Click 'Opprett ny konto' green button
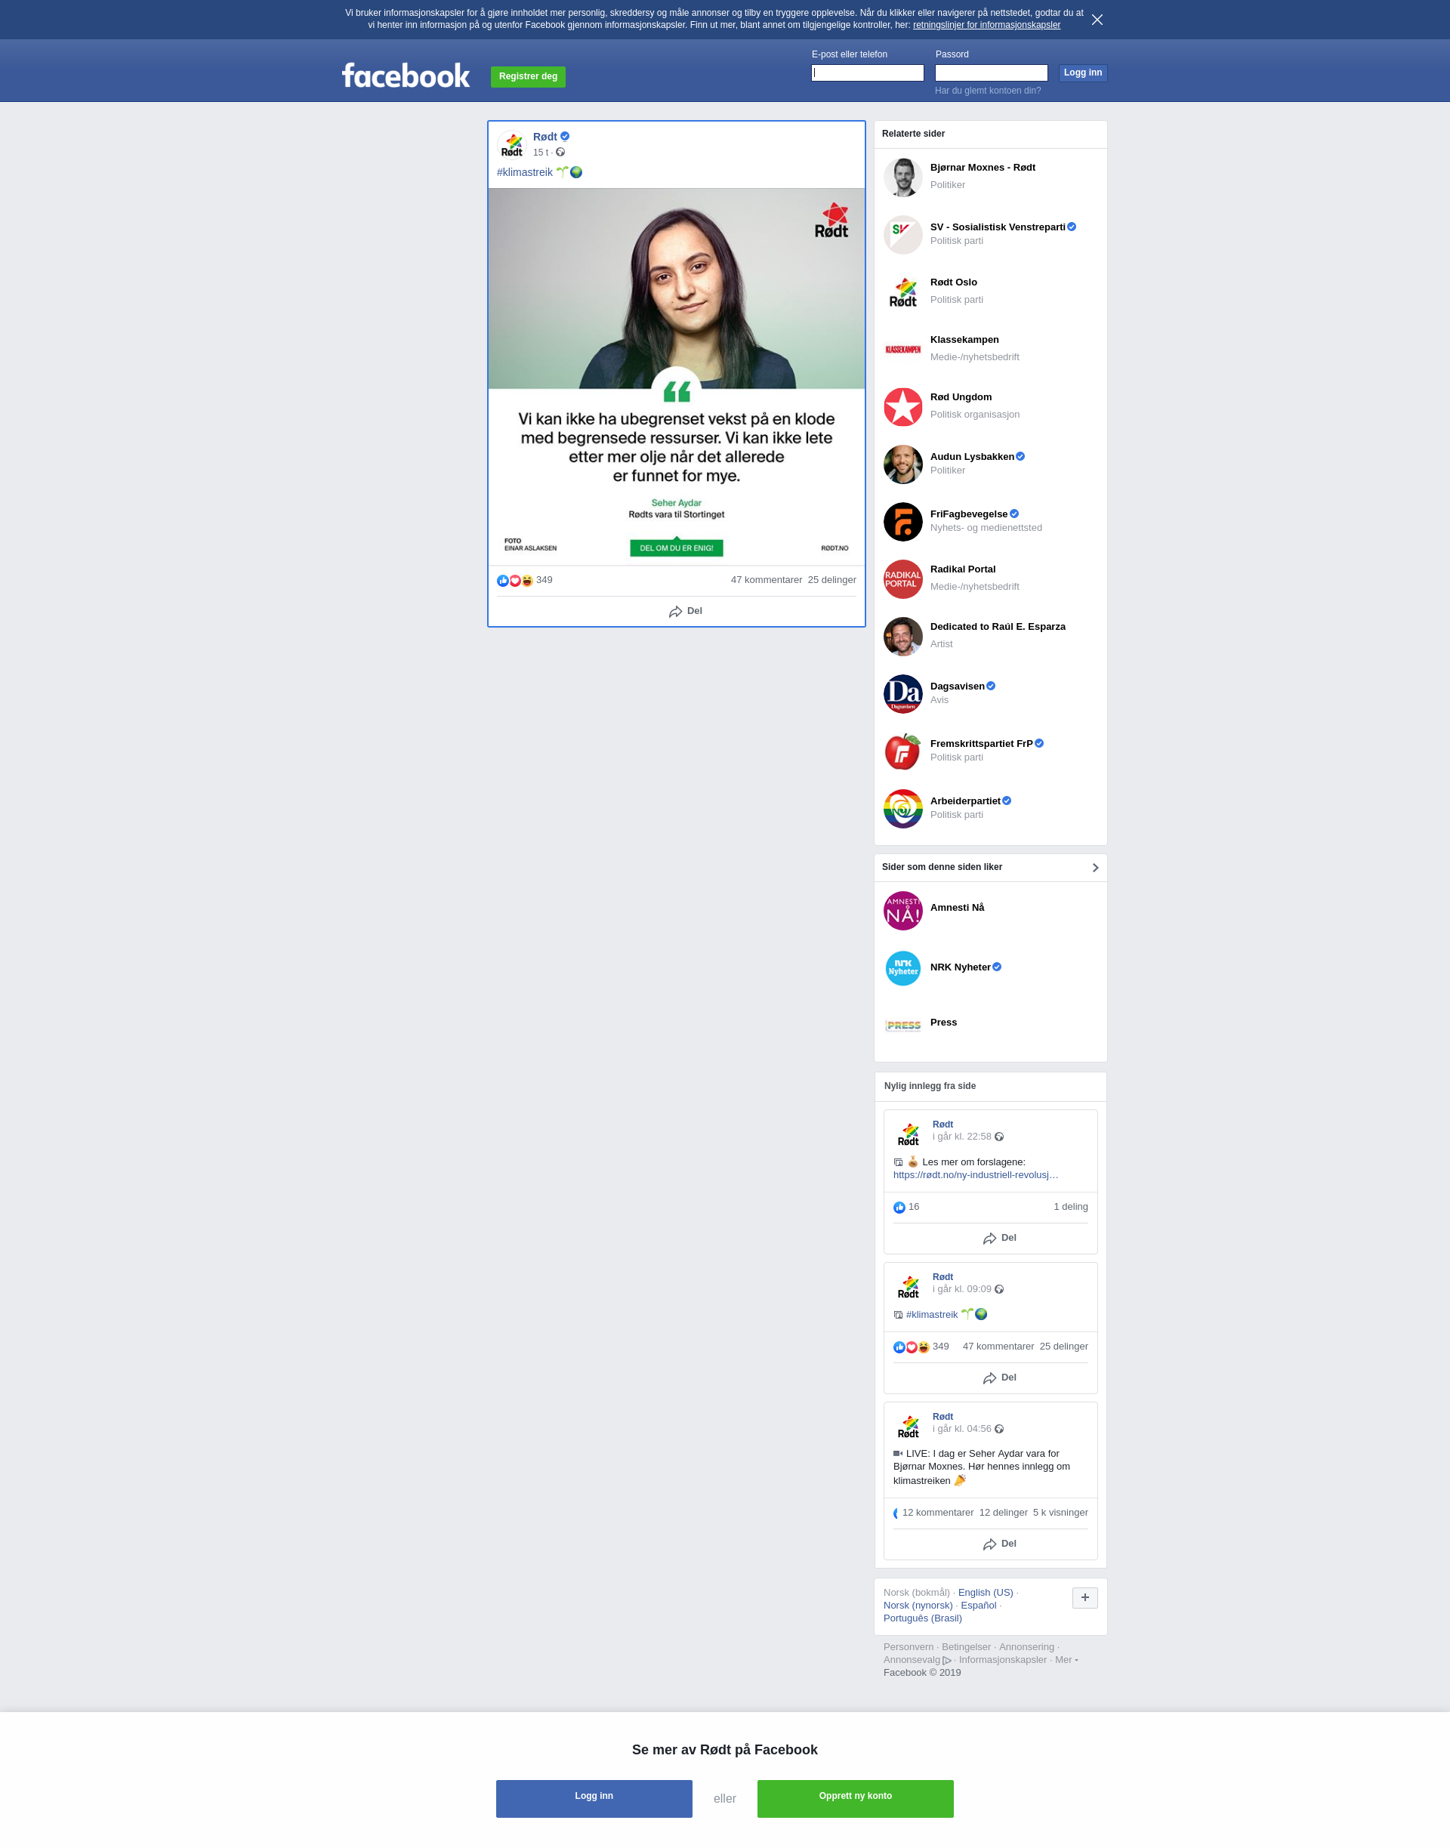The width and height of the screenshot is (1450, 1848). tap(855, 1798)
